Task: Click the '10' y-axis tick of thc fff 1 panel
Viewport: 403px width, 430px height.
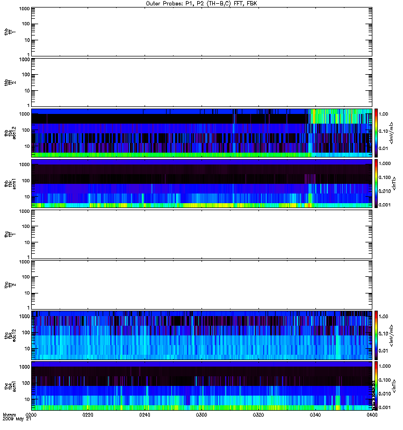Action: pos(27,242)
